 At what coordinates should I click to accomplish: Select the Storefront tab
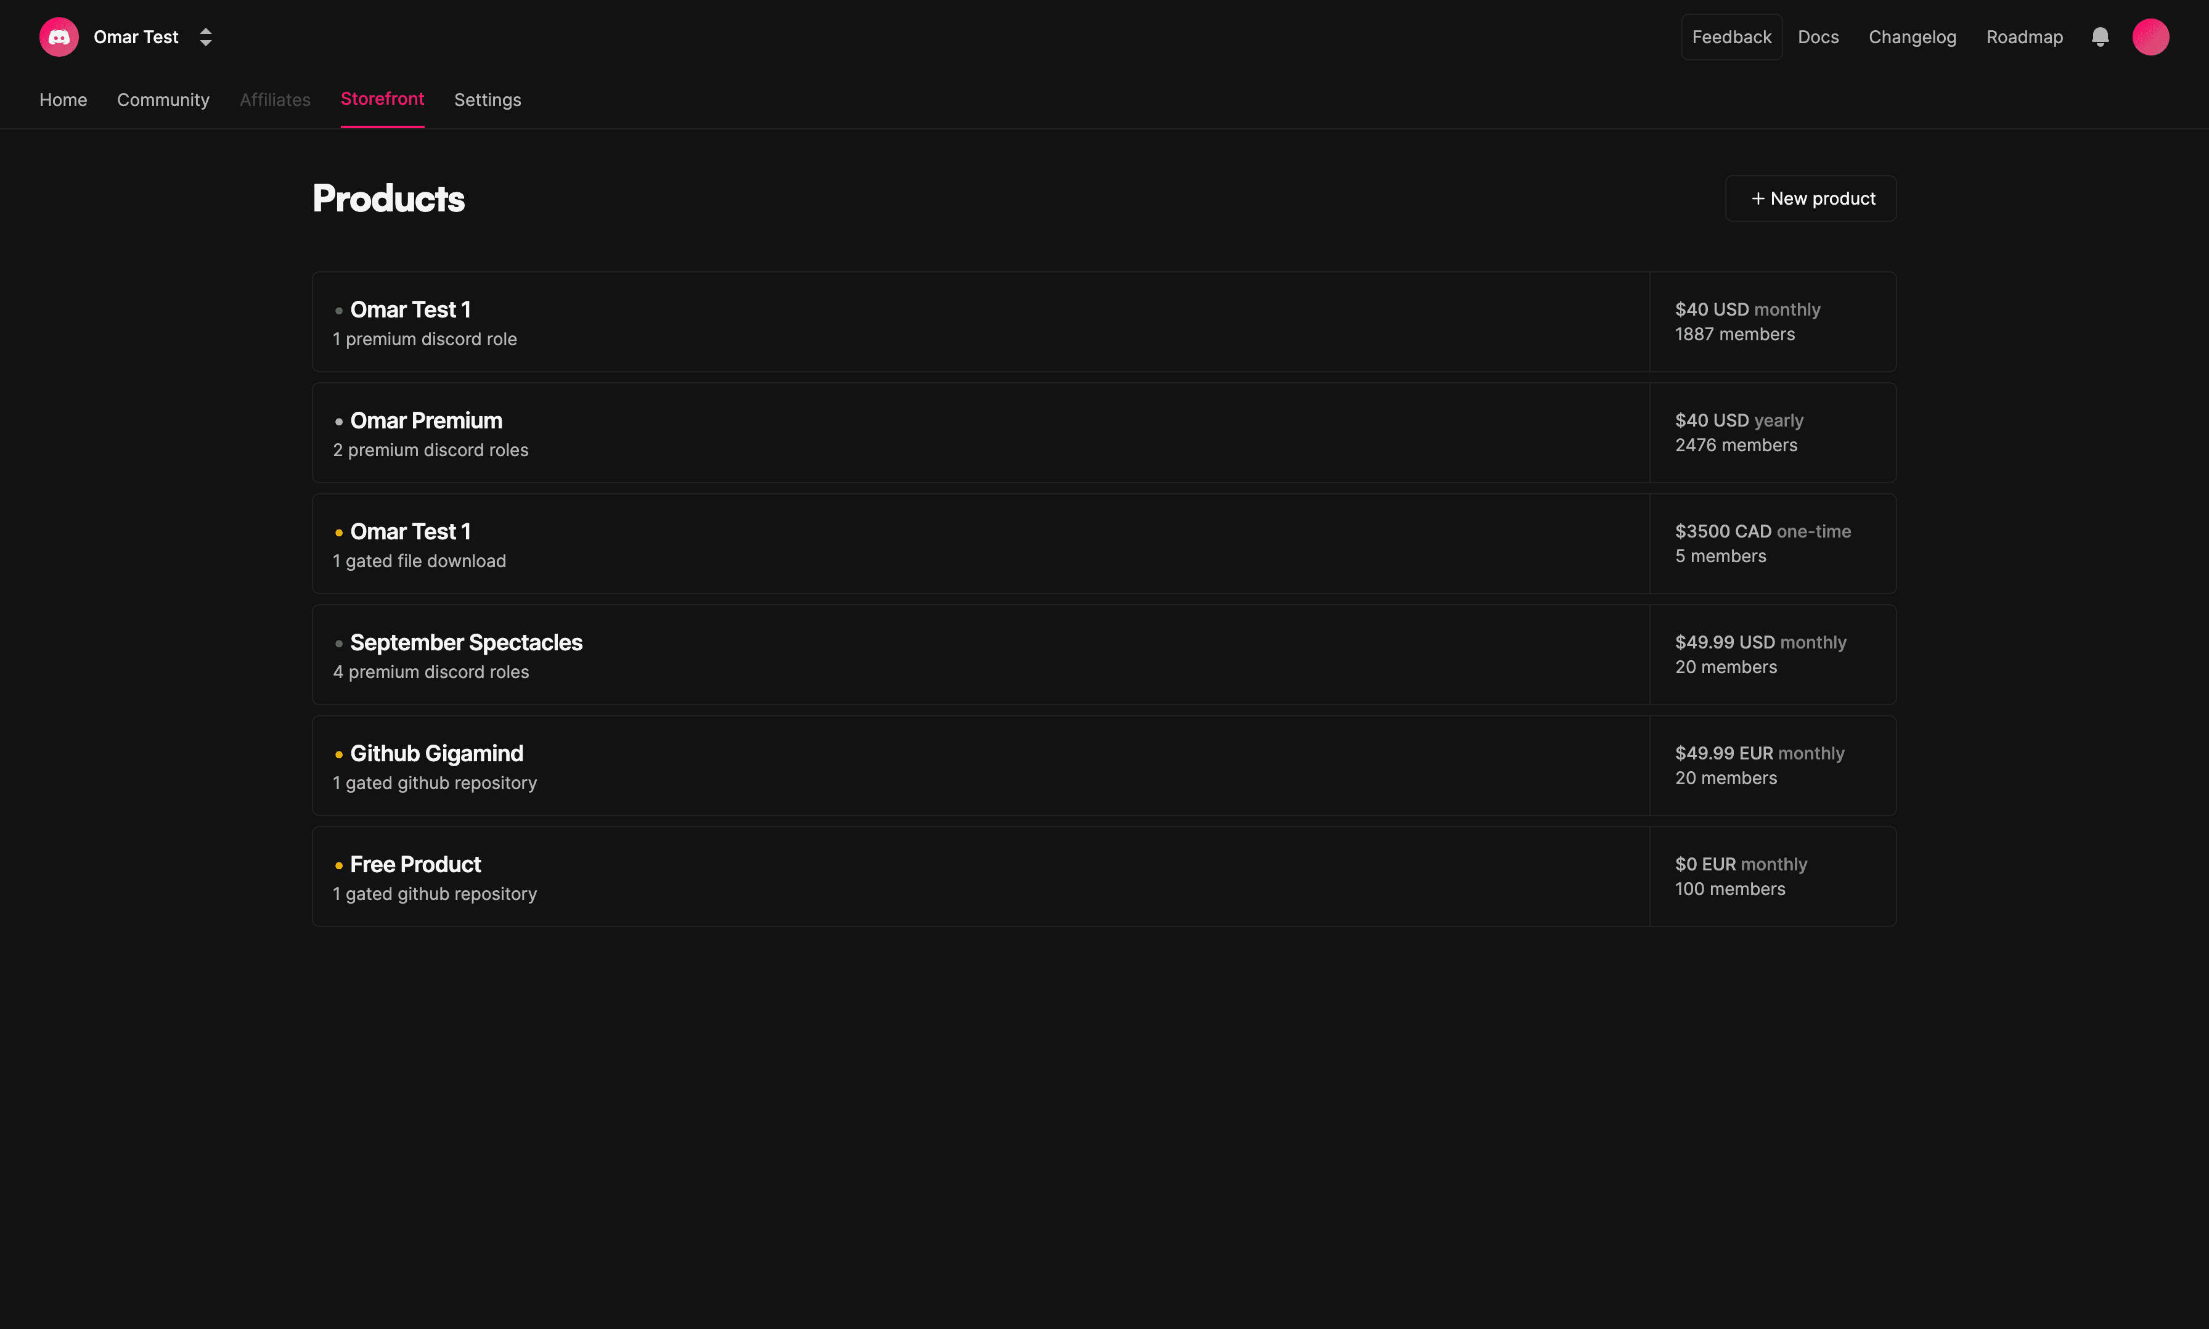382,99
